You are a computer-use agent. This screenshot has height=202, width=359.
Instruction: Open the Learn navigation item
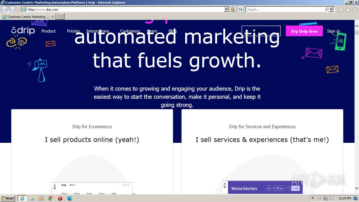(152, 31)
